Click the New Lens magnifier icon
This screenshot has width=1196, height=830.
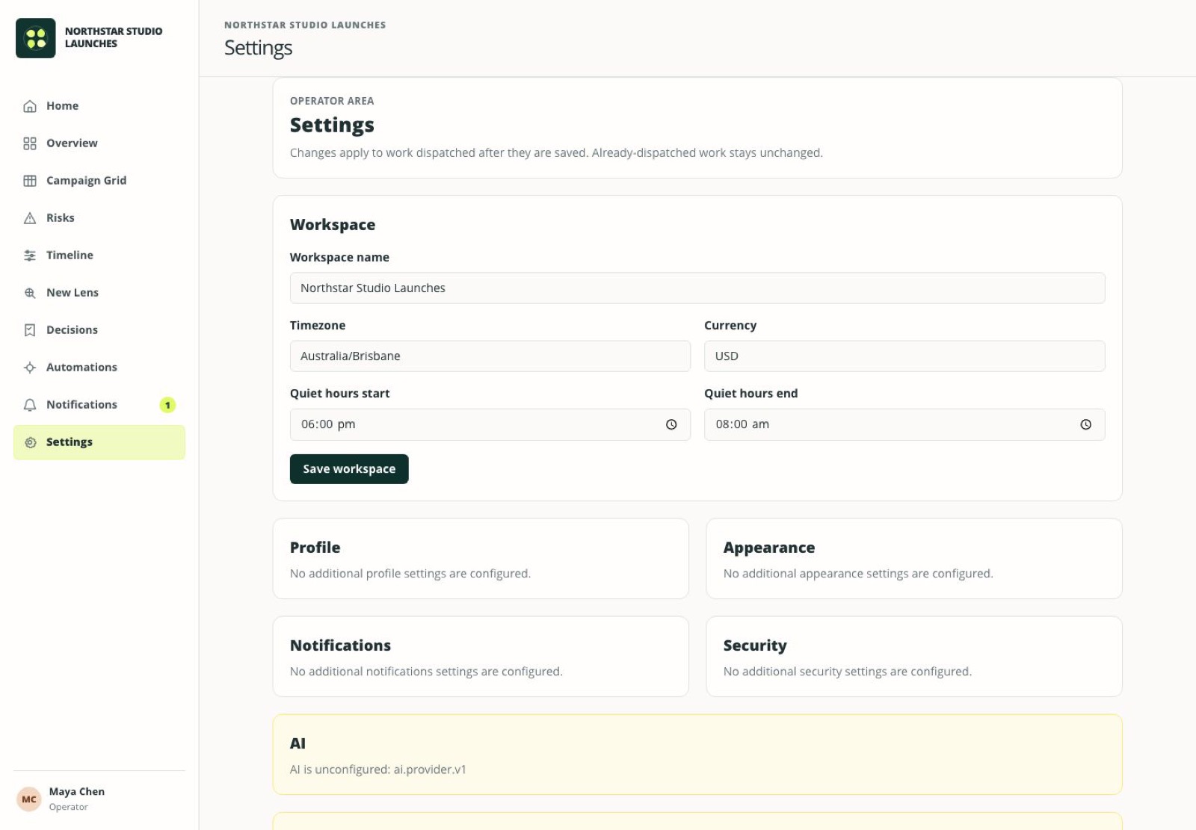(x=30, y=293)
